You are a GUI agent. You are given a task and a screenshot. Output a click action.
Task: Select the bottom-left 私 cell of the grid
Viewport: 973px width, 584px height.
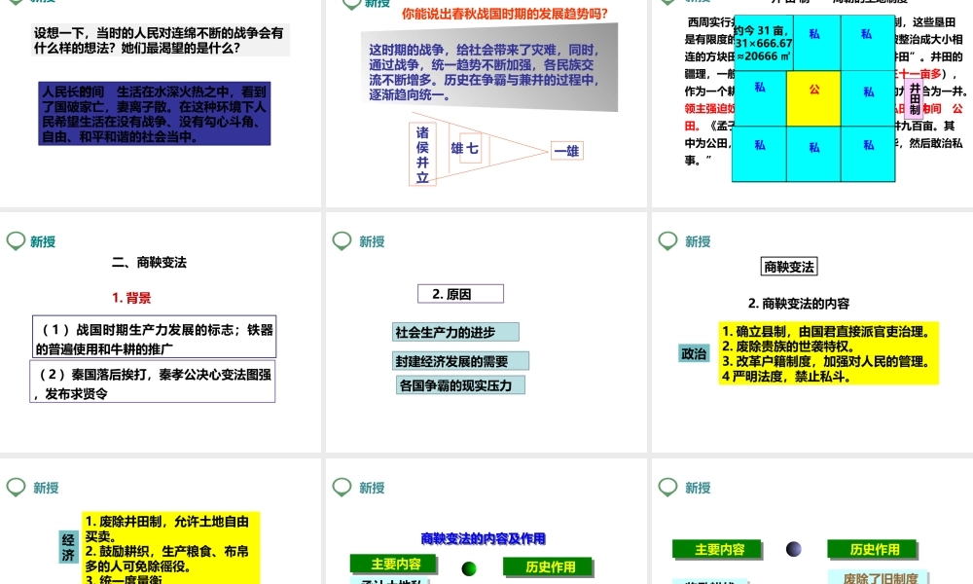click(x=760, y=154)
